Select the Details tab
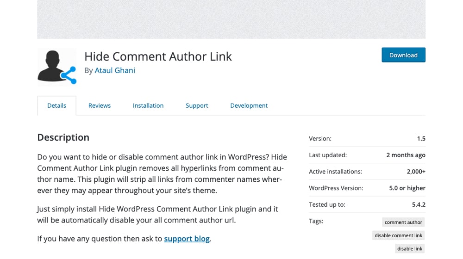The width and height of the screenshot is (463, 259). coord(56,105)
